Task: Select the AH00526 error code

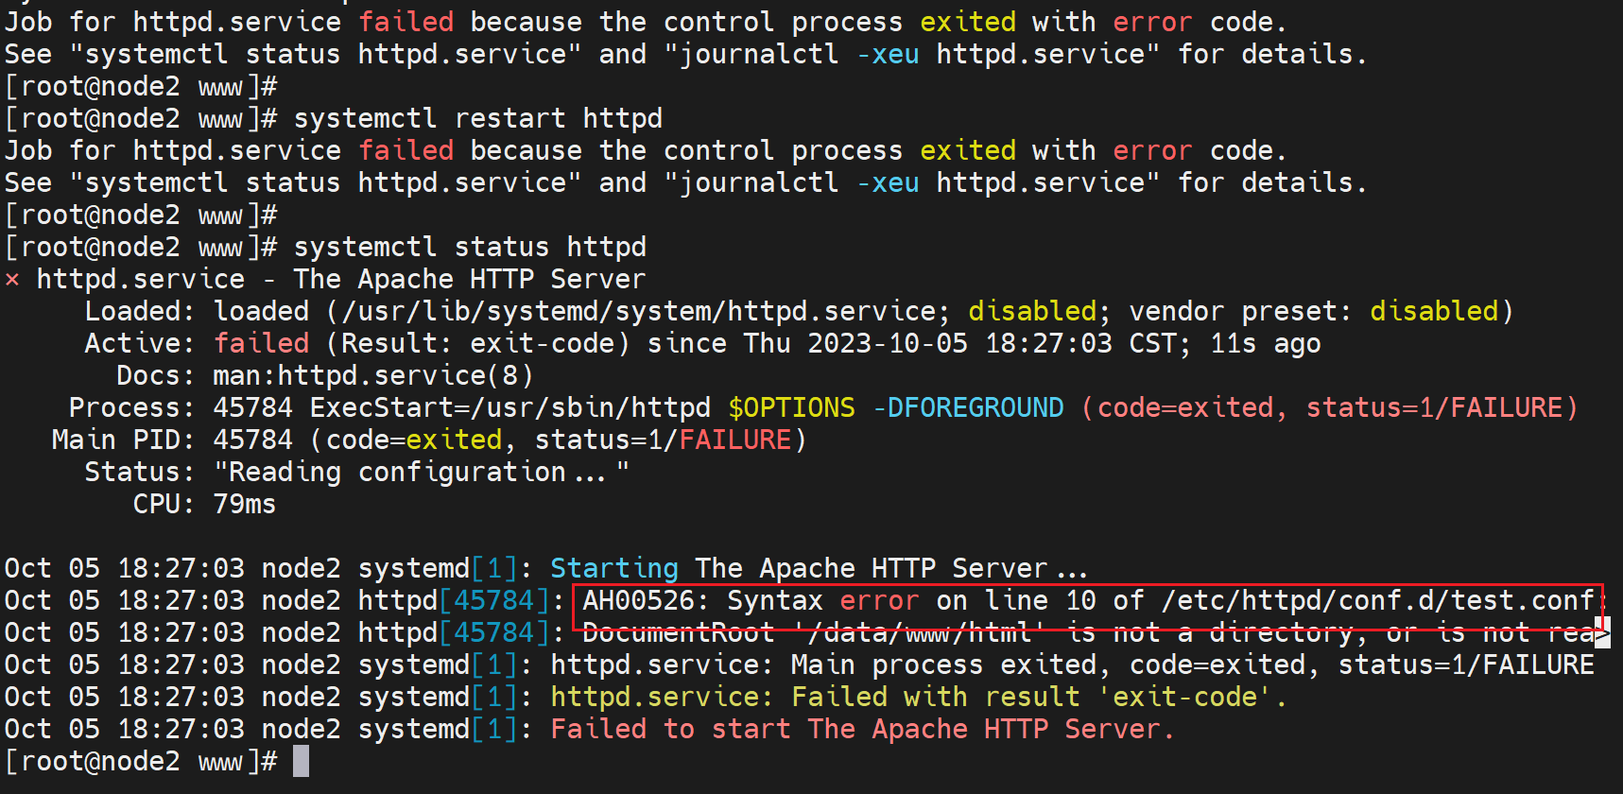Action: [638, 600]
